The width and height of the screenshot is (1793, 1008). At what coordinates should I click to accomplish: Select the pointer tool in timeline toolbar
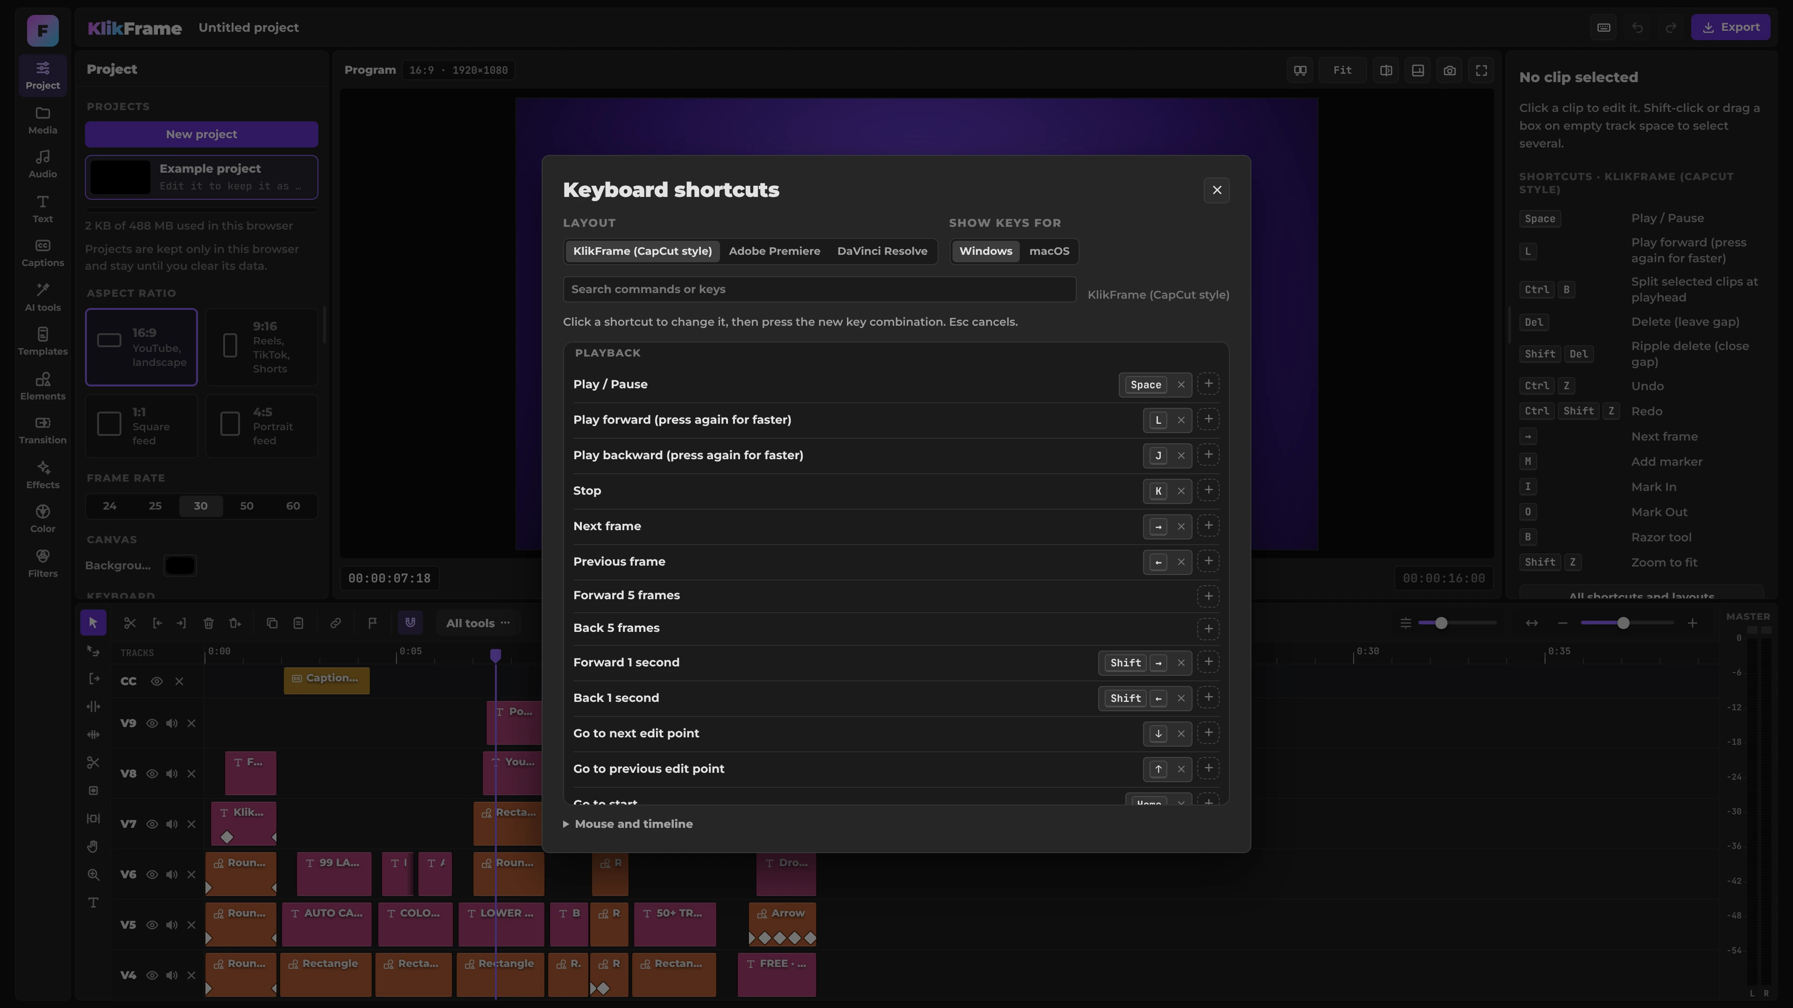[x=93, y=623]
